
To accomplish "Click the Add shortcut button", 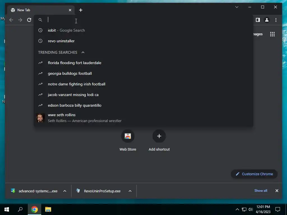I will click(x=159, y=141).
